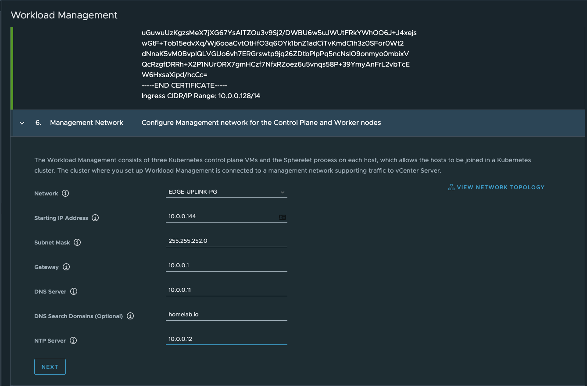Click the NEXT button
Viewport: 587px width, 386px height.
tap(50, 367)
